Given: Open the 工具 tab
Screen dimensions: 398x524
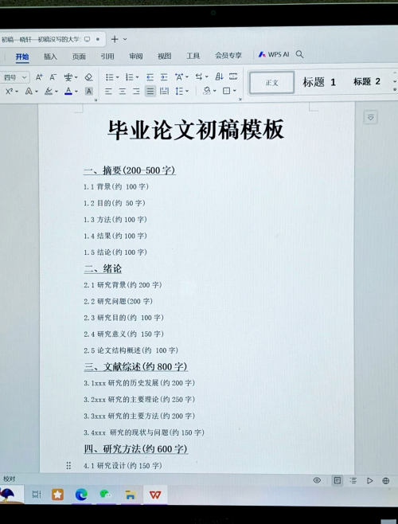Looking at the screenshot, I should [x=193, y=56].
